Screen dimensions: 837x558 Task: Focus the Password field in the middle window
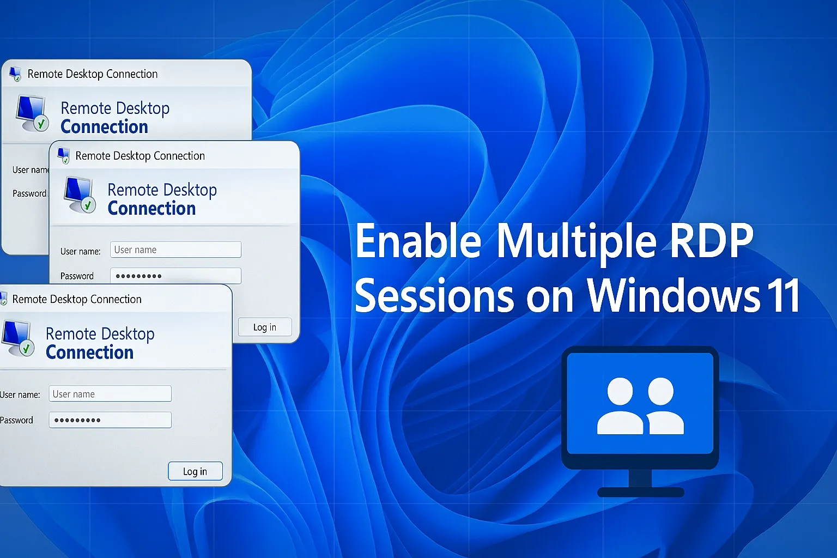[x=175, y=276]
